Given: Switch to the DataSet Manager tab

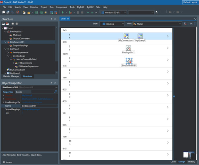Looking at the screenshot, I should coord(11,76).
